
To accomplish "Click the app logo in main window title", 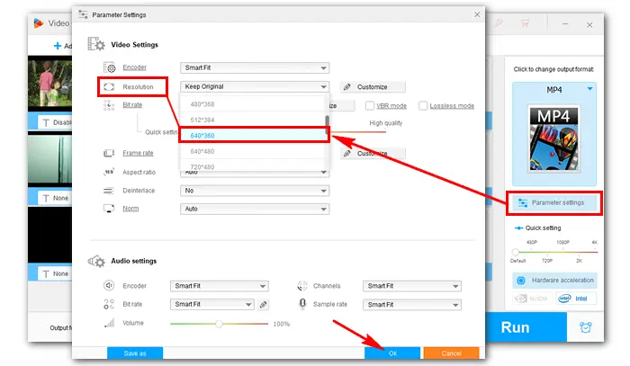I will (x=39, y=23).
